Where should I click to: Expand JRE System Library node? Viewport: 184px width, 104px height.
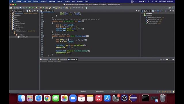[x=12, y=31]
